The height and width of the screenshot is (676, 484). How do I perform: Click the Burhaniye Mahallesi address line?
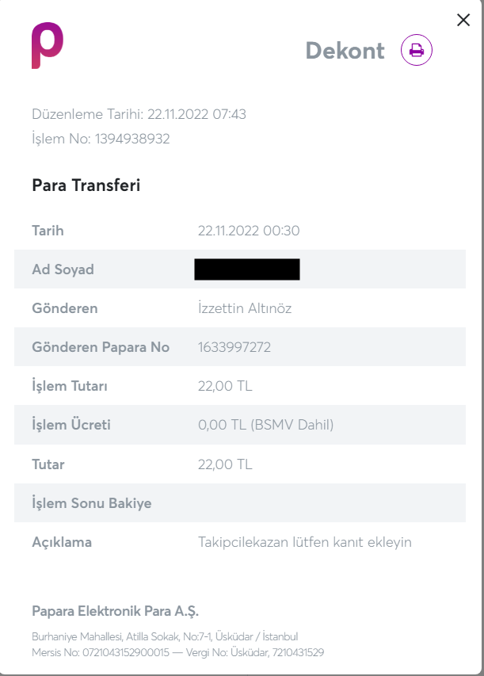coord(165,636)
